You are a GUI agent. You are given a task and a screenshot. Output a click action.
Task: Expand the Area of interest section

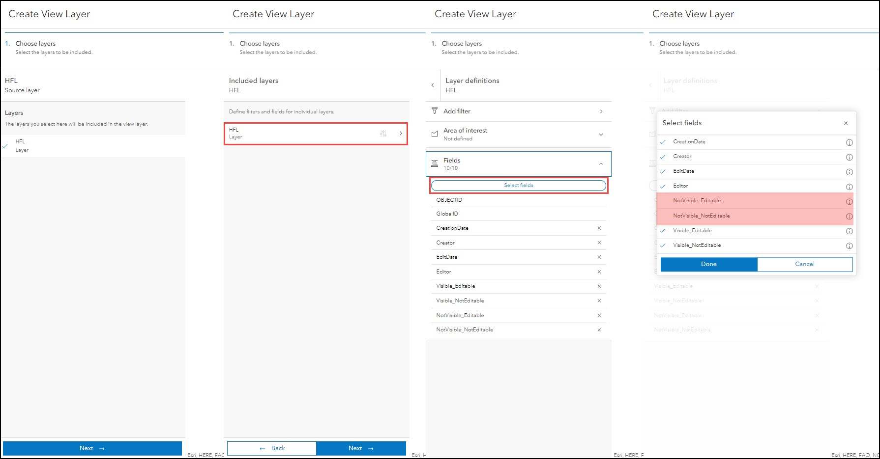coord(601,135)
